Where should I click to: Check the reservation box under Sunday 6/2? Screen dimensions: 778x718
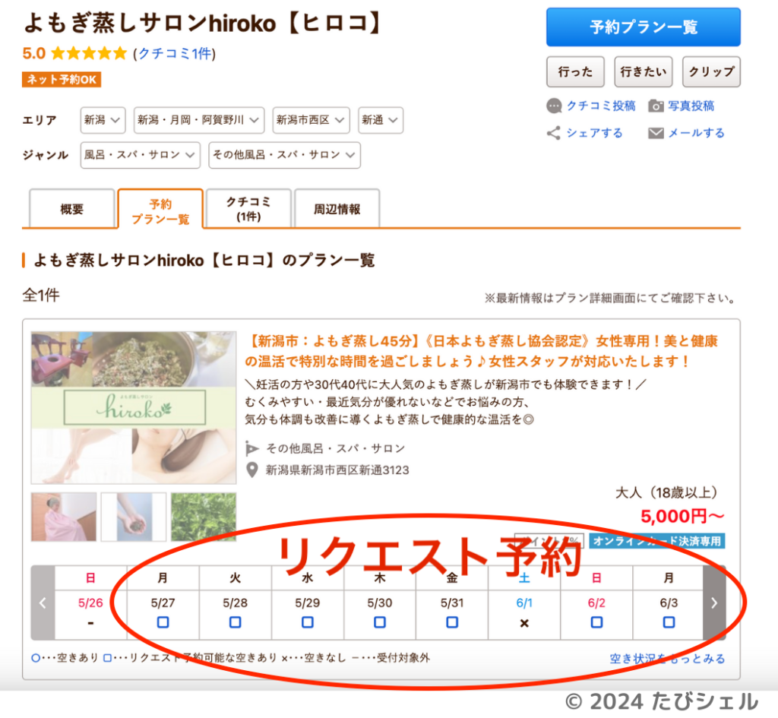(x=596, y=622)
